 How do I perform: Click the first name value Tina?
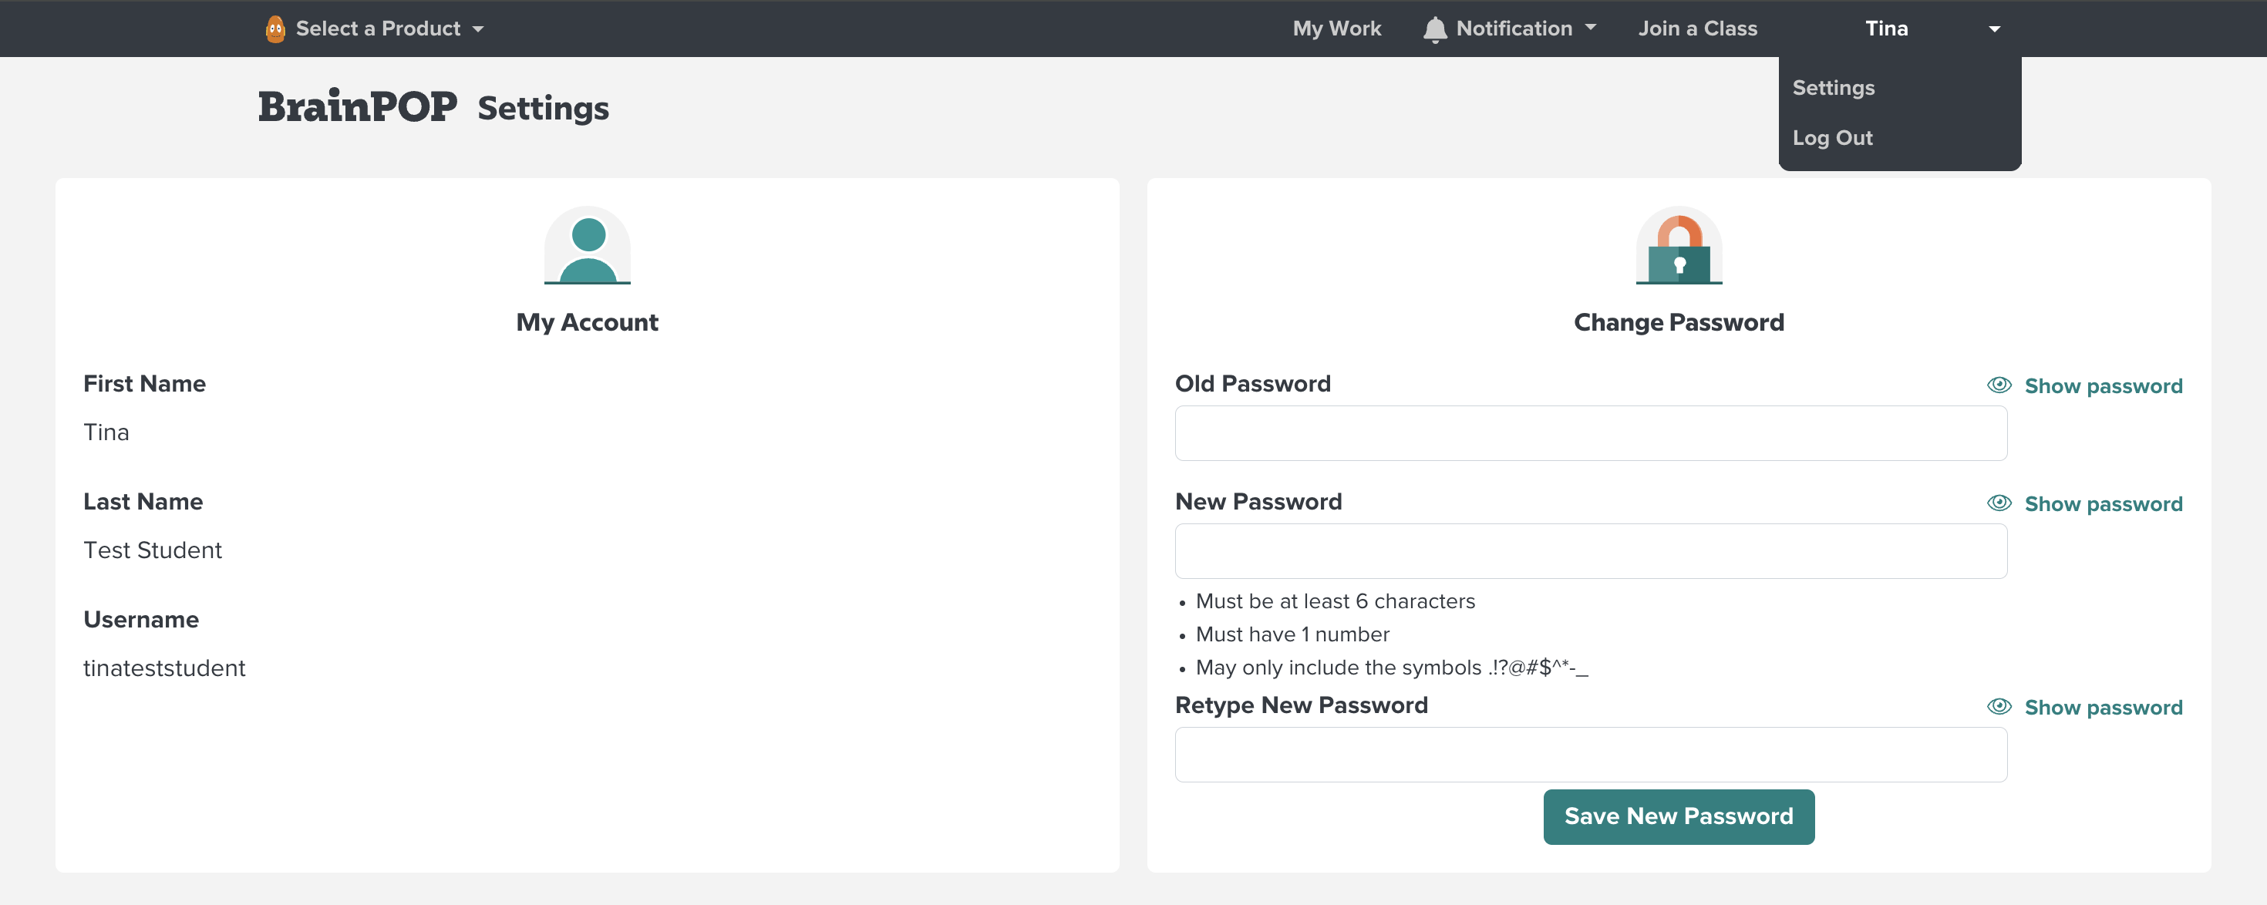[x=106, y=432]
